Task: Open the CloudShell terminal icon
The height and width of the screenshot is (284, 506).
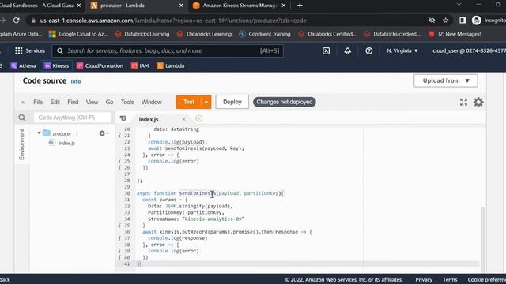Action: click(326, 50)
